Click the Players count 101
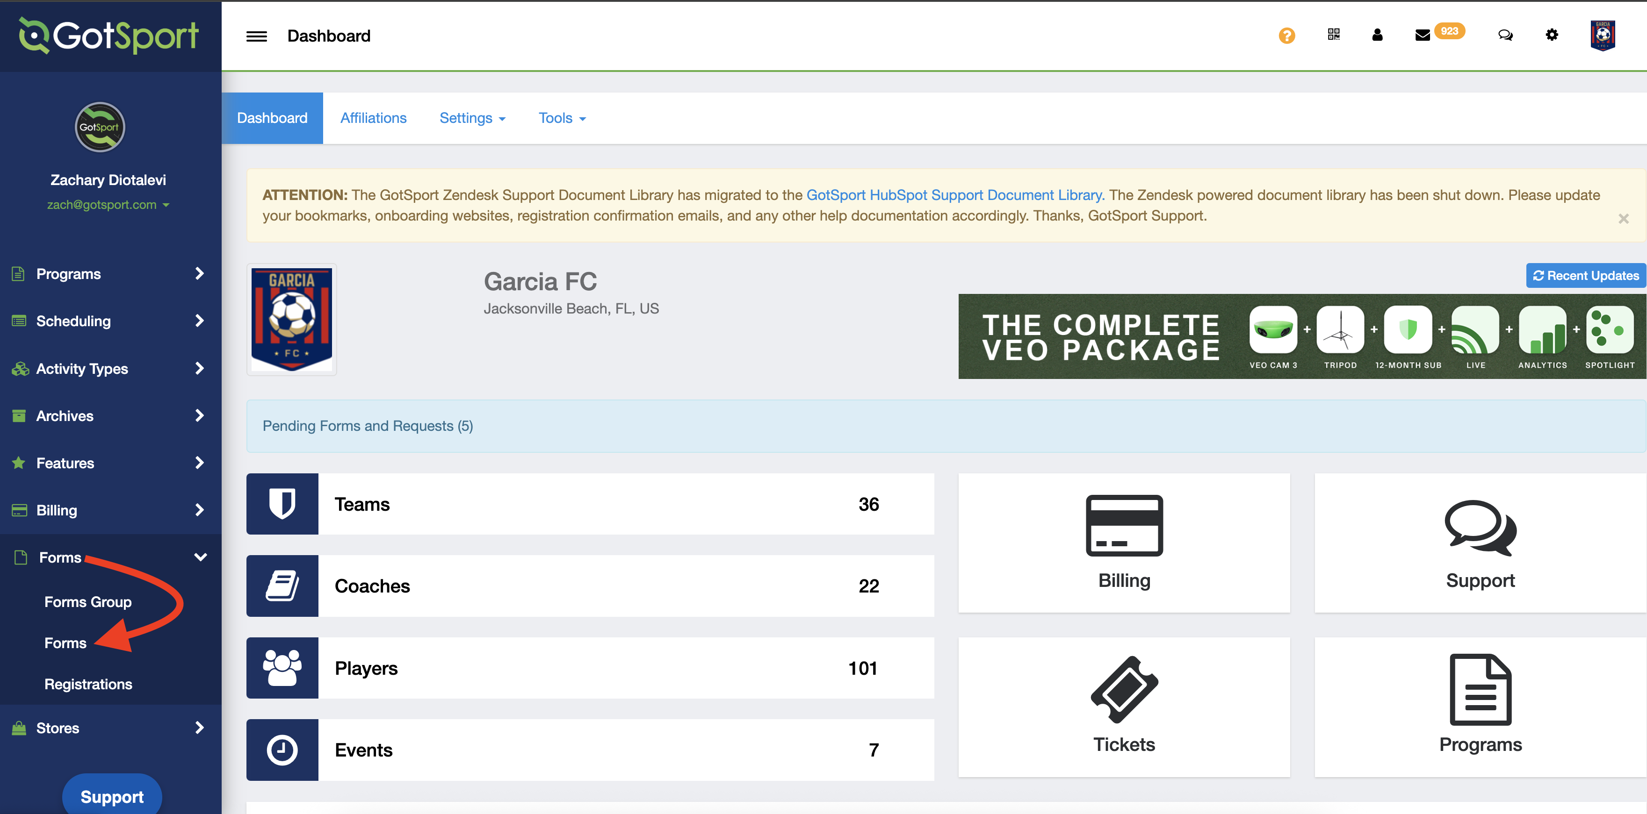The image size is (1647, 814). point(862,668)
